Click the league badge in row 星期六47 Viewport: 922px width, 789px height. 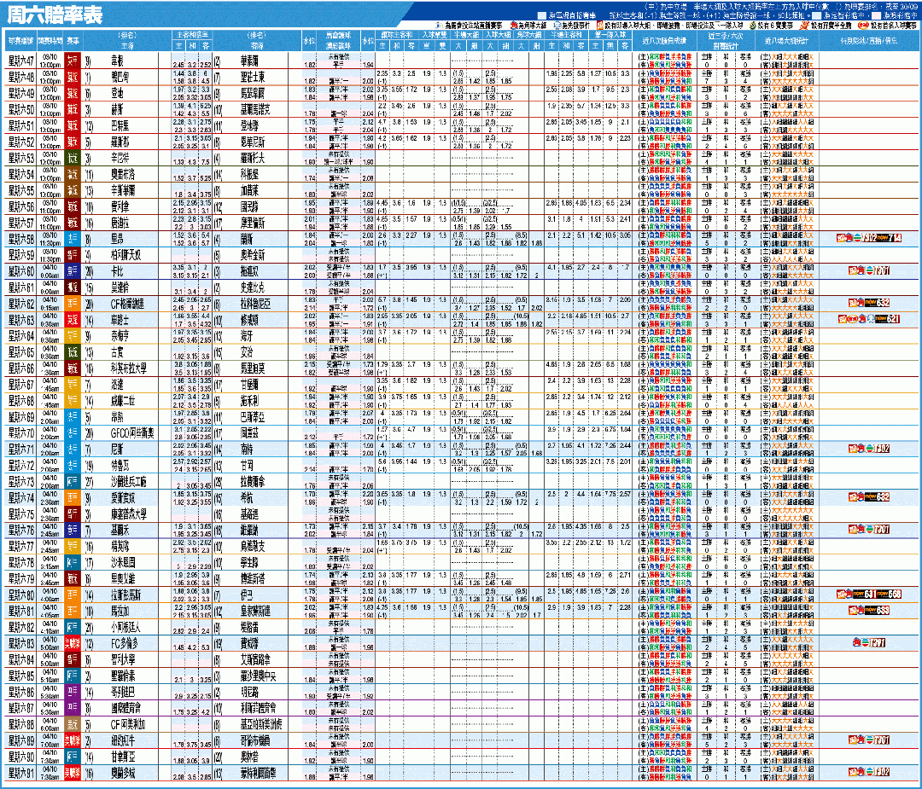(73, 61)
